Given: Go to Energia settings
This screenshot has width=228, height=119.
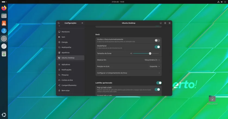Looking at the screenshot, I should pyautogui.click(x=71, y=42).
